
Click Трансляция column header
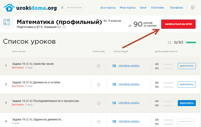point(121,51)
